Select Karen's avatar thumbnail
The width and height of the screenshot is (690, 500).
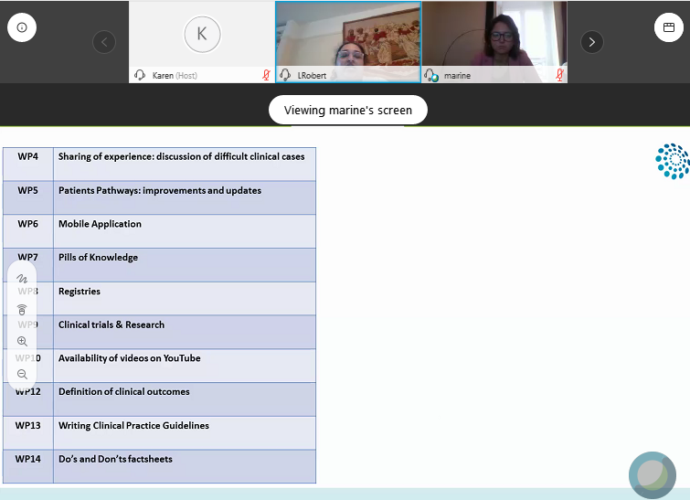pyautogui.click(x=202, y=35)
